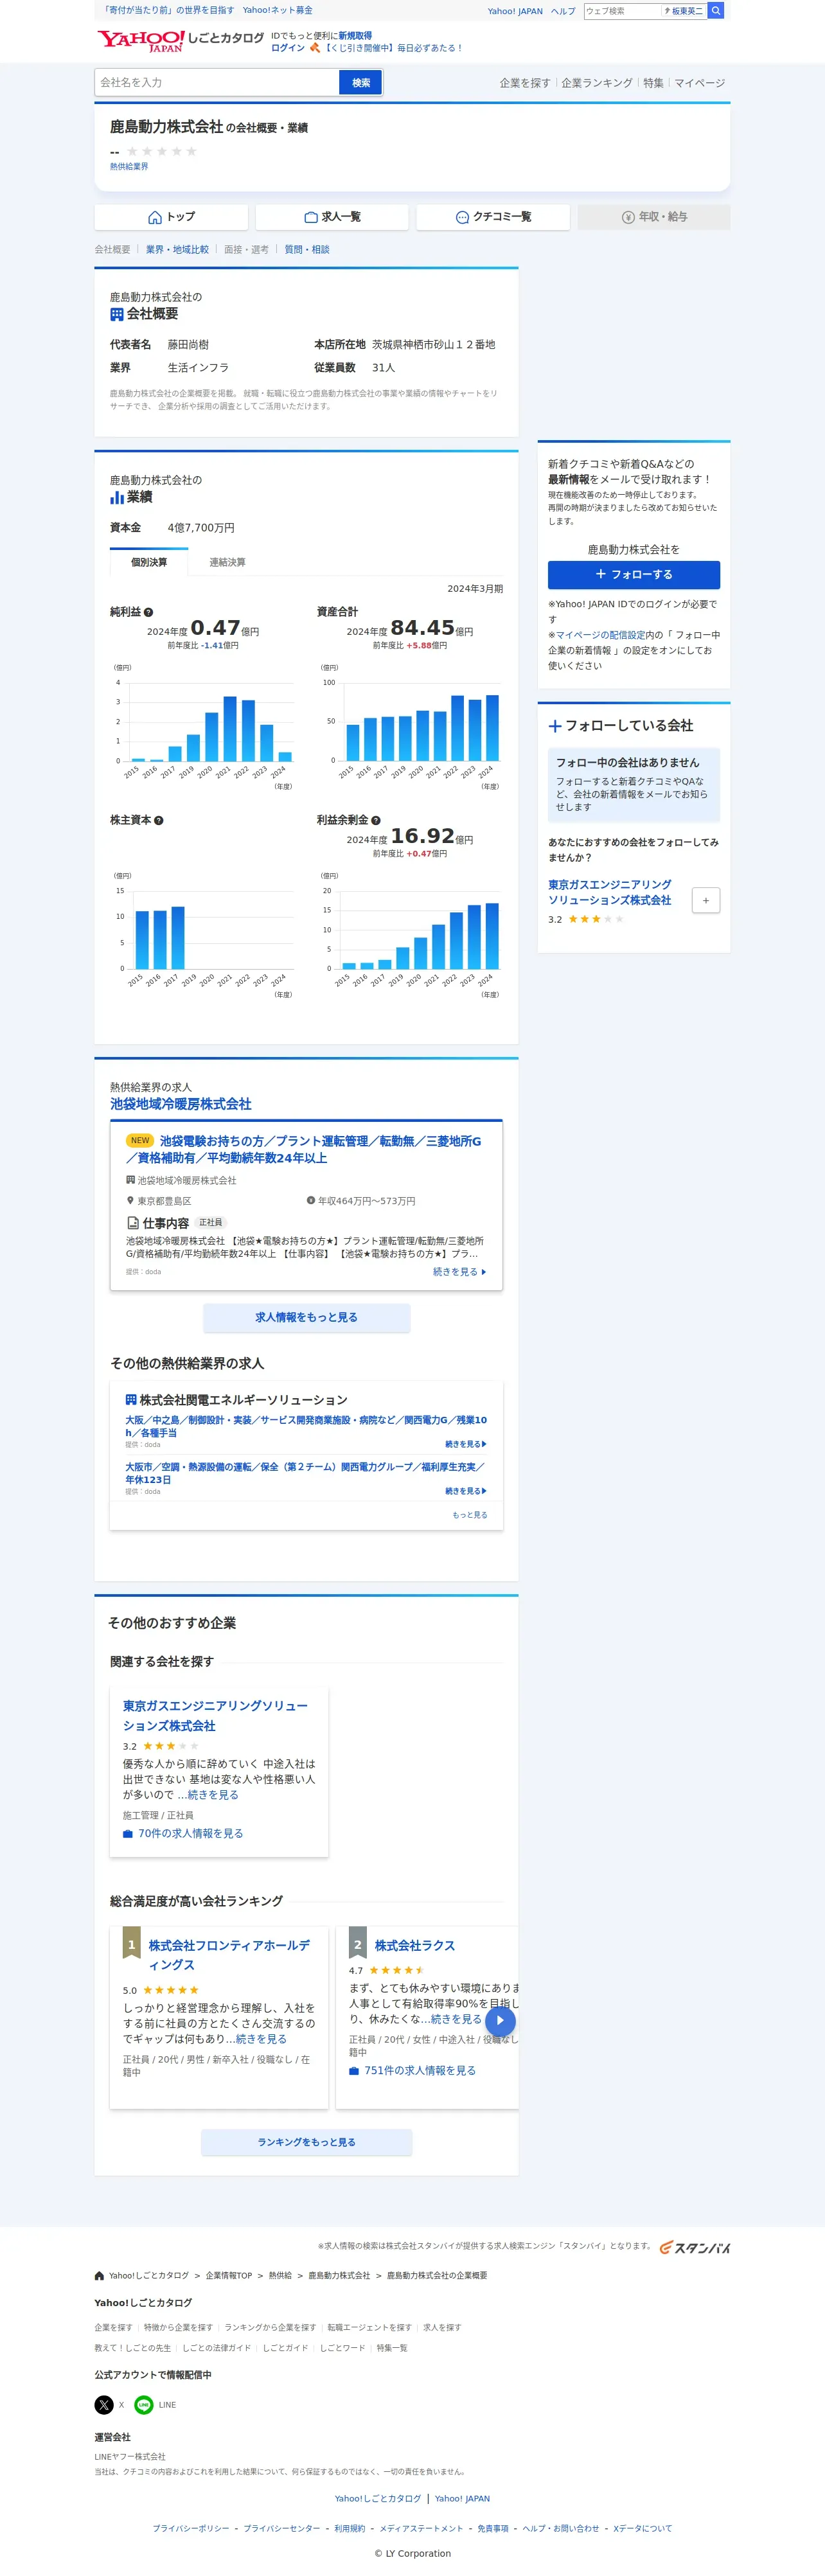Open ヘルプ・お問い合わせ in the footer

(561, 2528)
